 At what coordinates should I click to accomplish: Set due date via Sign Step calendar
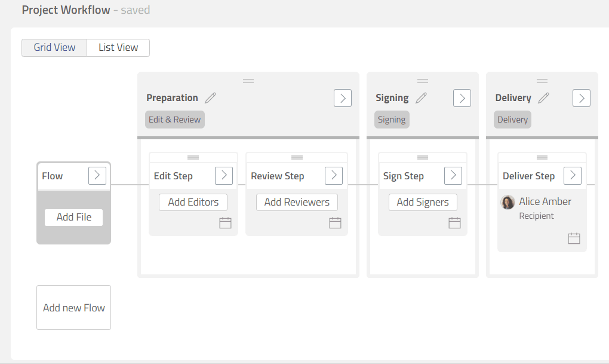click(x=454, y=223)
